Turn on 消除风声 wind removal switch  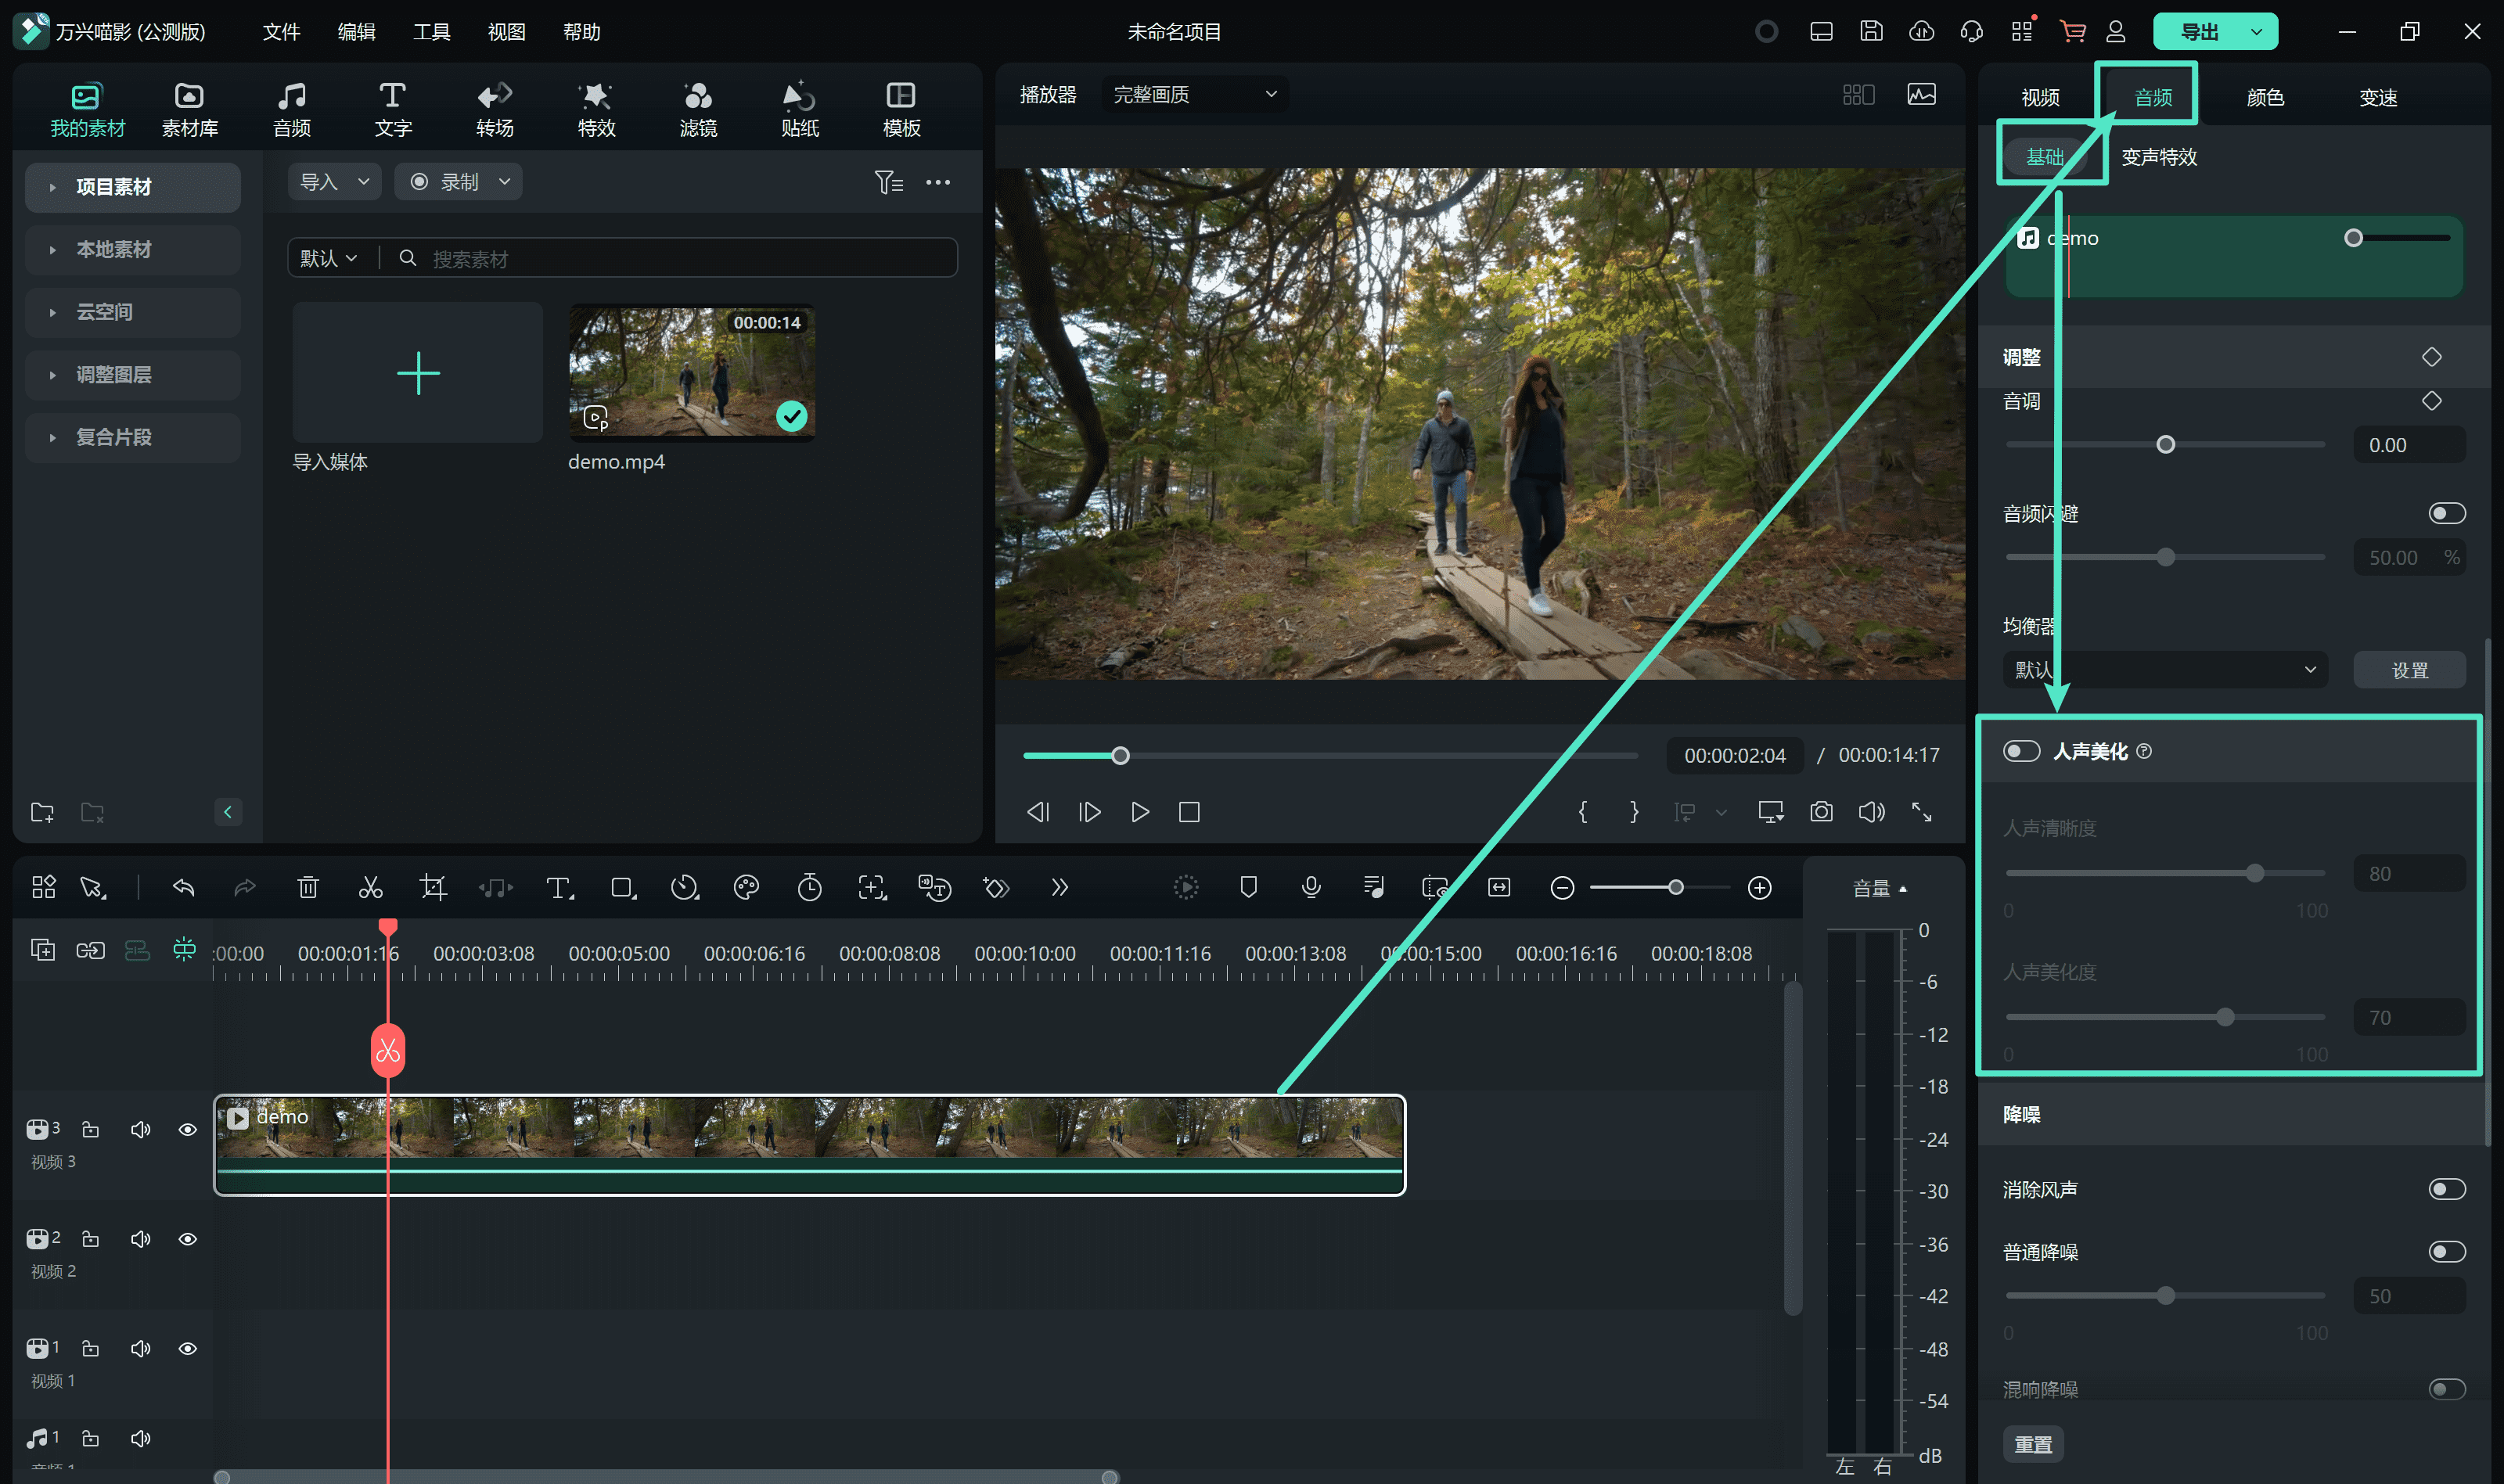[2446, 1189]
